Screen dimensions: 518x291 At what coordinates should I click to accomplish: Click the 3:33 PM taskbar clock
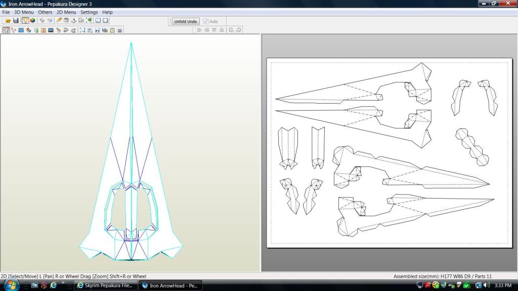(x=503, y=285)
